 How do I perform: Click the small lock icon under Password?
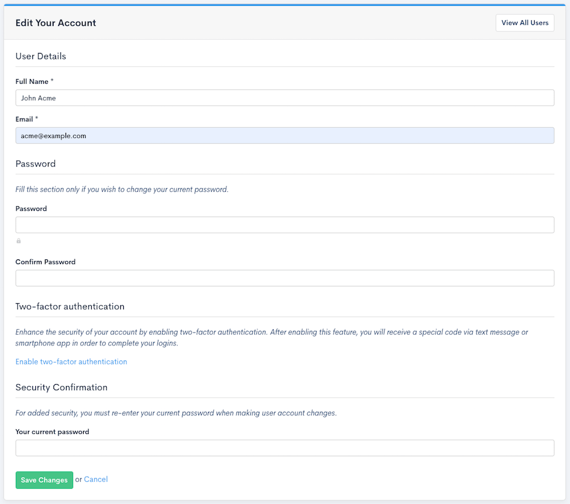(x=19, y=241)
